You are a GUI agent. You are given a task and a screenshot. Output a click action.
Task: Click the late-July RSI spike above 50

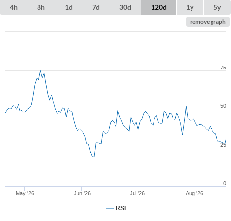click(186, 106)
